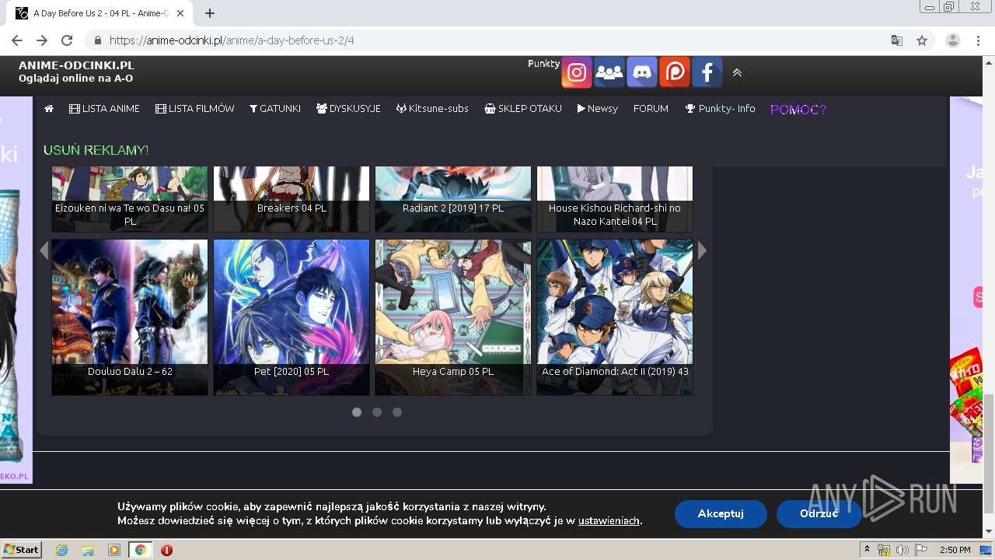Click volume icon in system tray

click(902, 550)
